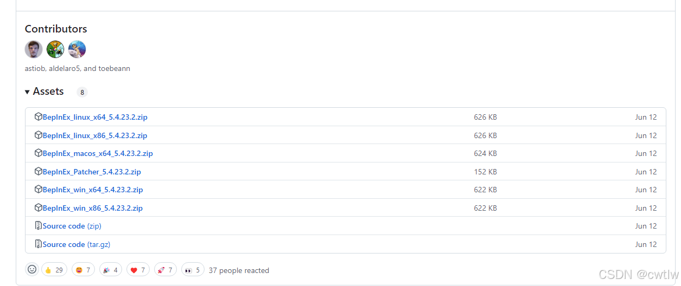Toggle the party popper reaction with 4
This screenshot has height=286, width=681.
pyautogui.click(x=111, y=270)
